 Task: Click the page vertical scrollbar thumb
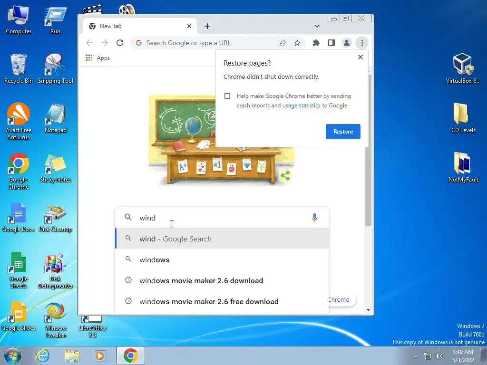[x=369, y=151]
